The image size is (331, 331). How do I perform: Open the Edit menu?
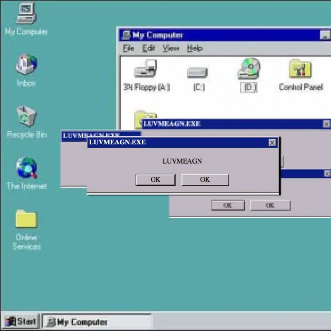149,48
